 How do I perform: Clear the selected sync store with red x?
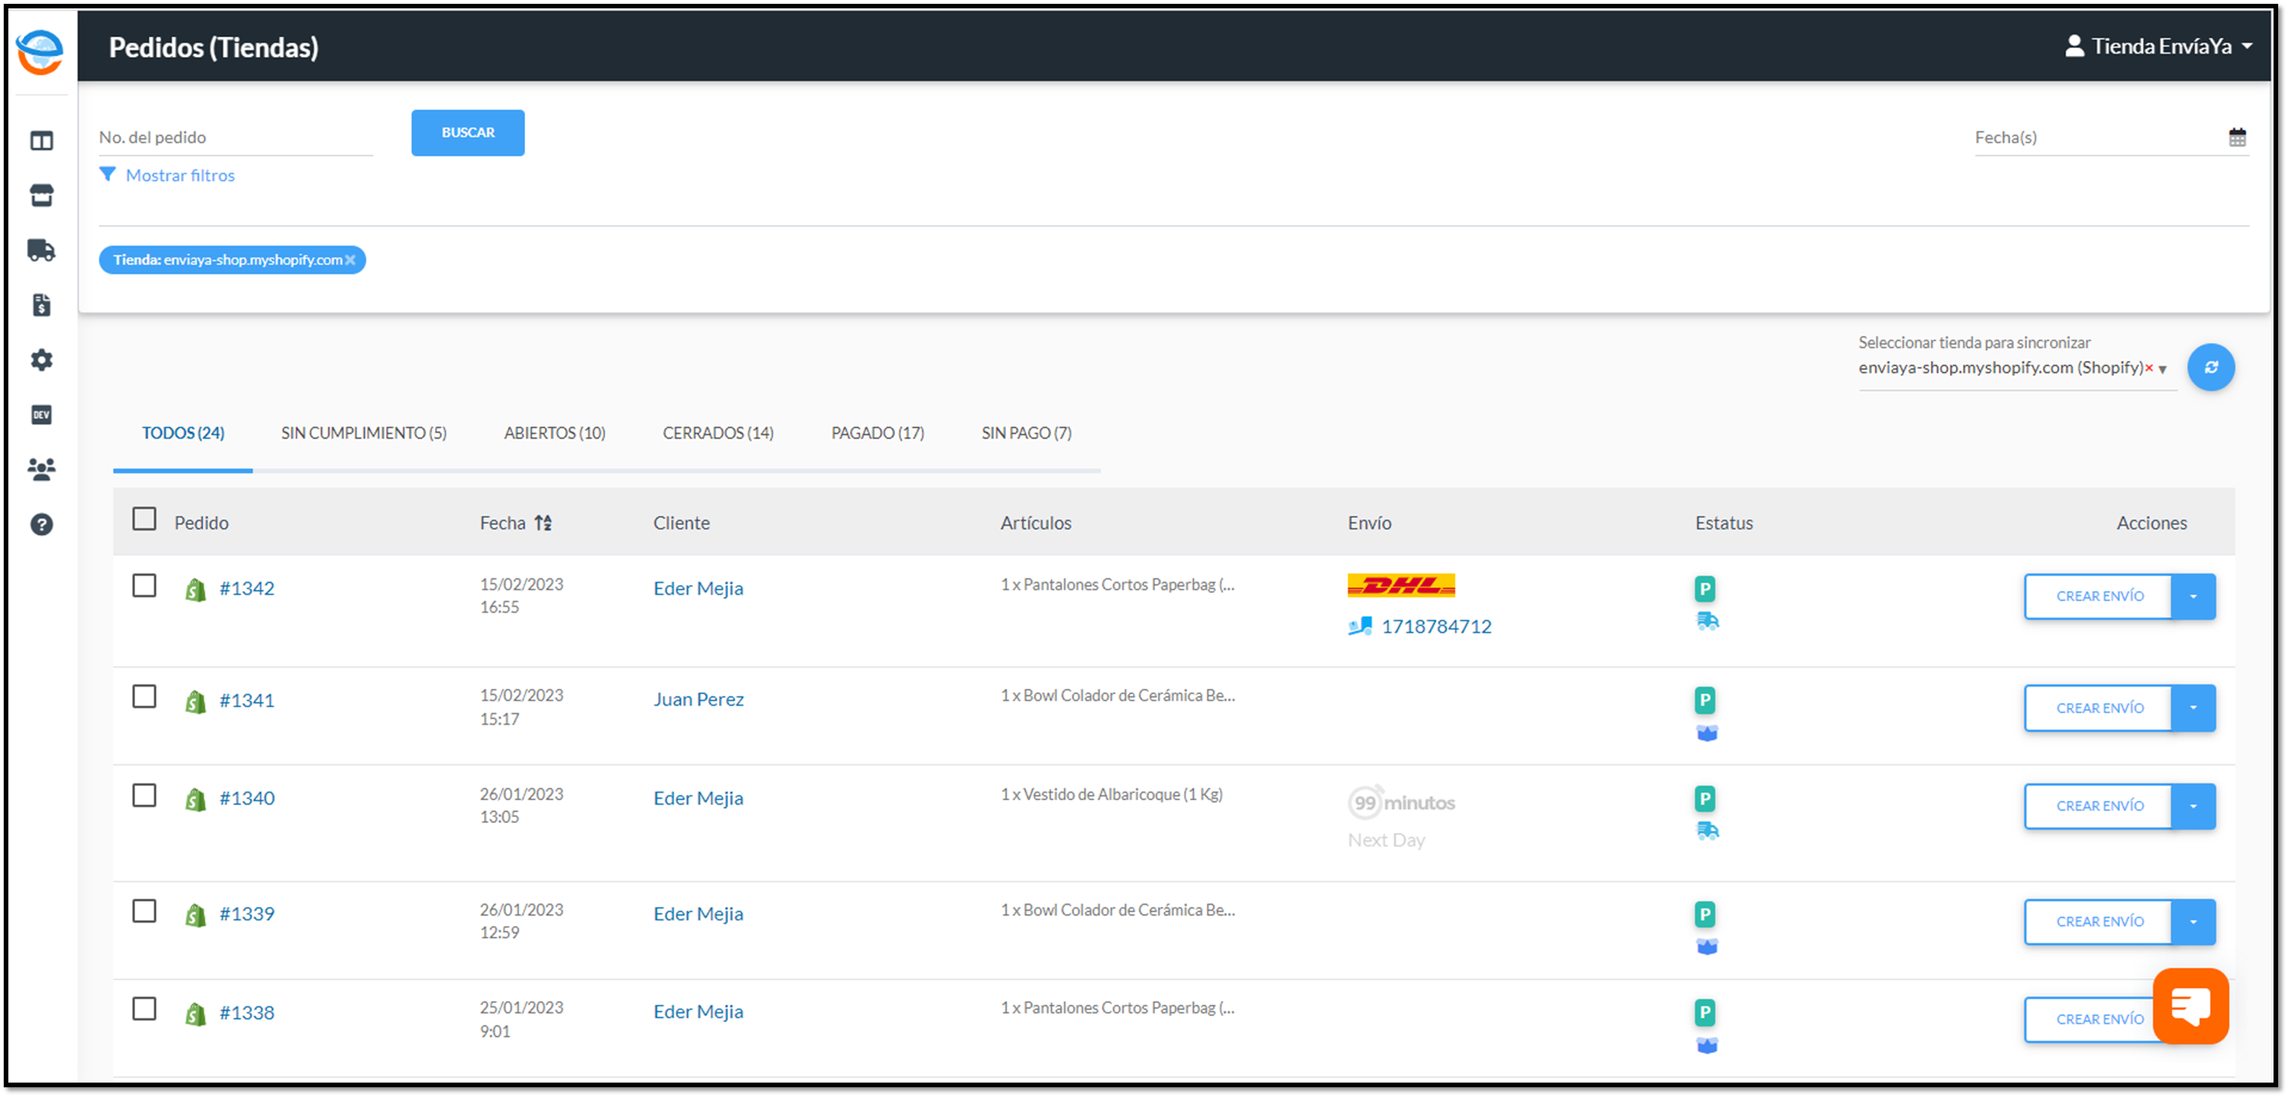[x=2148, y=368]
